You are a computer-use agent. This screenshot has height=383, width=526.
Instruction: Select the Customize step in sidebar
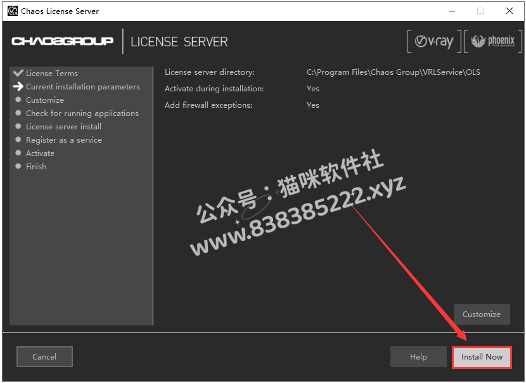point(45,100)
